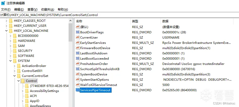Select the WaitToKillServiceTimeout value name
Image resolution: width=239 pixels, height=107 pixels.
pyautogui.click(x=99, y=85)
